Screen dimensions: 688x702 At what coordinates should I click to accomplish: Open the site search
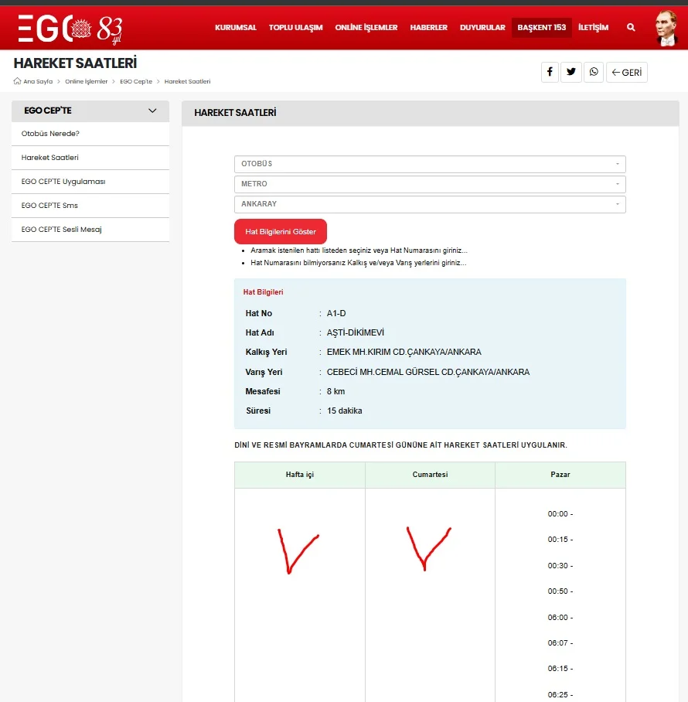(631, 27)
